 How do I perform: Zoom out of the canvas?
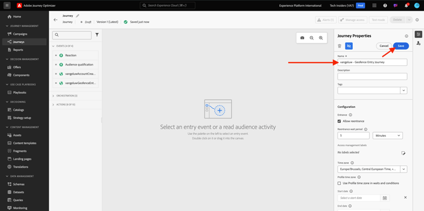311,38
